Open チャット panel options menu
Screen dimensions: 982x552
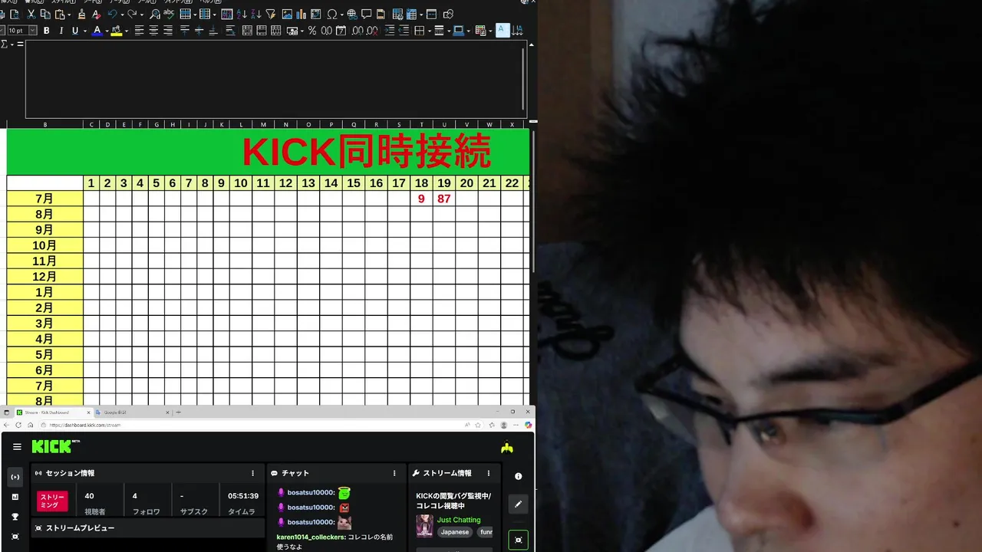[394, 473]
